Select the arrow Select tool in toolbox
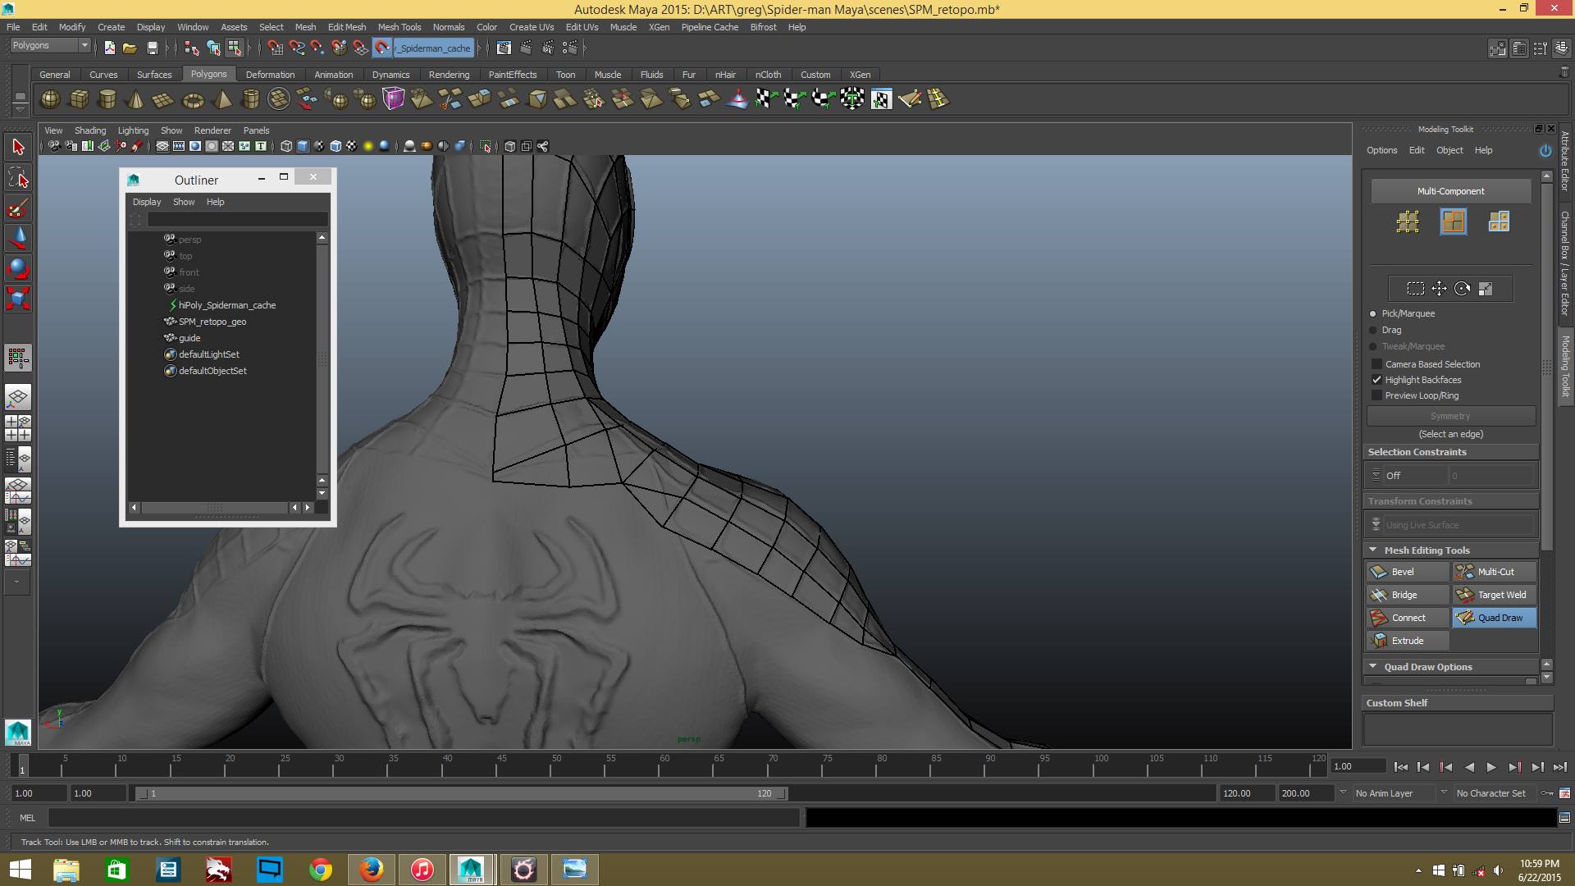The width and height of the screenshot is (1575, 886). coord(18,148)
